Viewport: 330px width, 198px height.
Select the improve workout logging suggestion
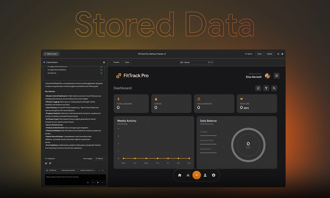point(88,170)
